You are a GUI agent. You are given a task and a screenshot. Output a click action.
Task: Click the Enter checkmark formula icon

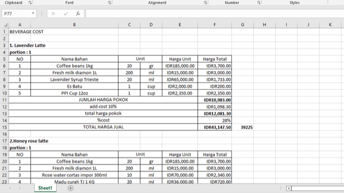tap(66, 14)
